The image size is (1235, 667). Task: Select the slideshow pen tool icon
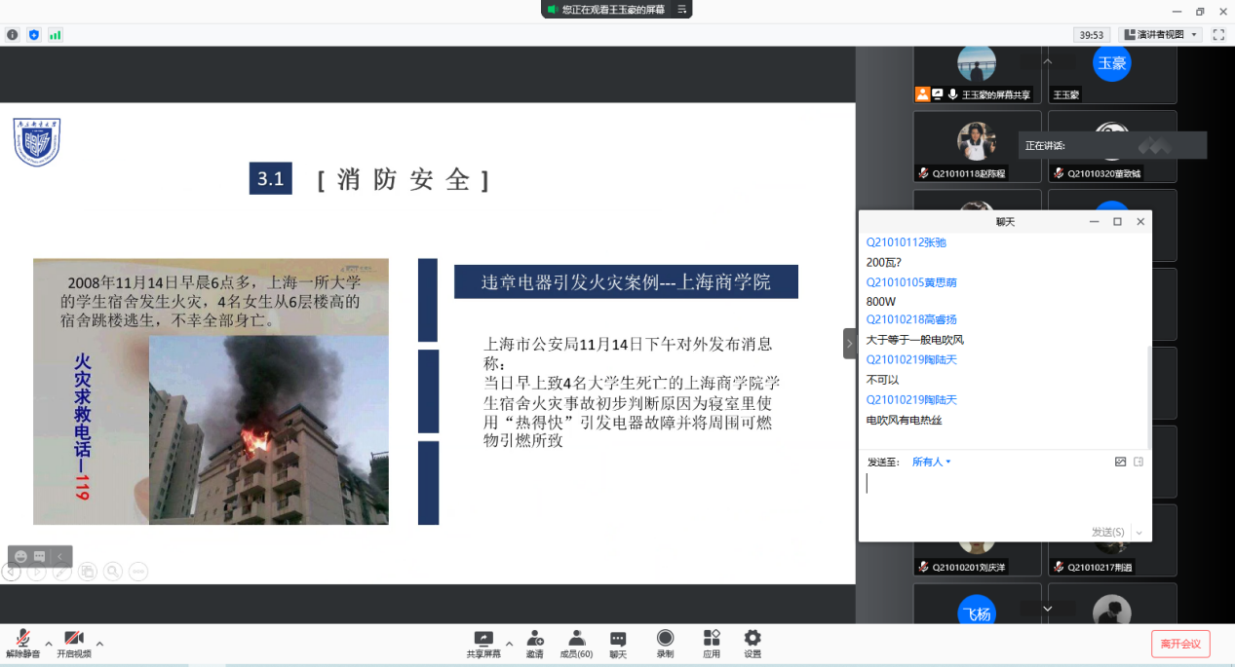point(61,572)
